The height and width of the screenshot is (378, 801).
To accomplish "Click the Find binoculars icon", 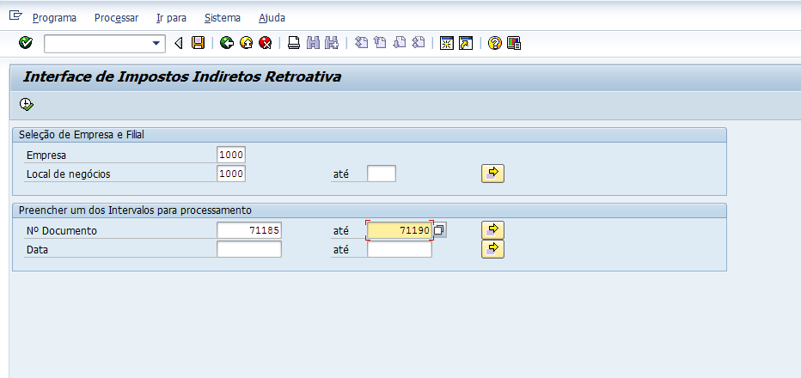I will point(313,43).
